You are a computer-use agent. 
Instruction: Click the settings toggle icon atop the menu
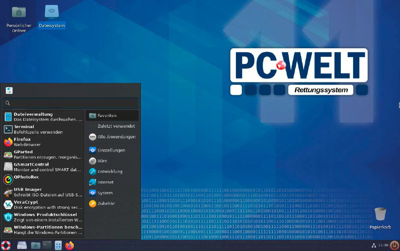pos(9,90)
